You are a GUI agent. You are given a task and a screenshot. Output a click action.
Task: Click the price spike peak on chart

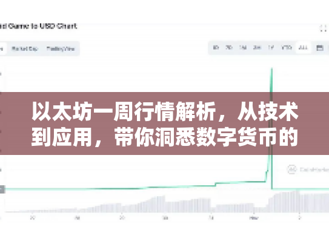[272, 68]
